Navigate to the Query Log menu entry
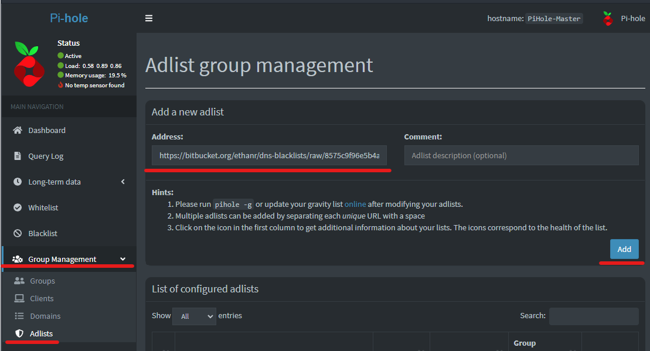The width and height of the screenshot is (650, 351). (47, 156)
